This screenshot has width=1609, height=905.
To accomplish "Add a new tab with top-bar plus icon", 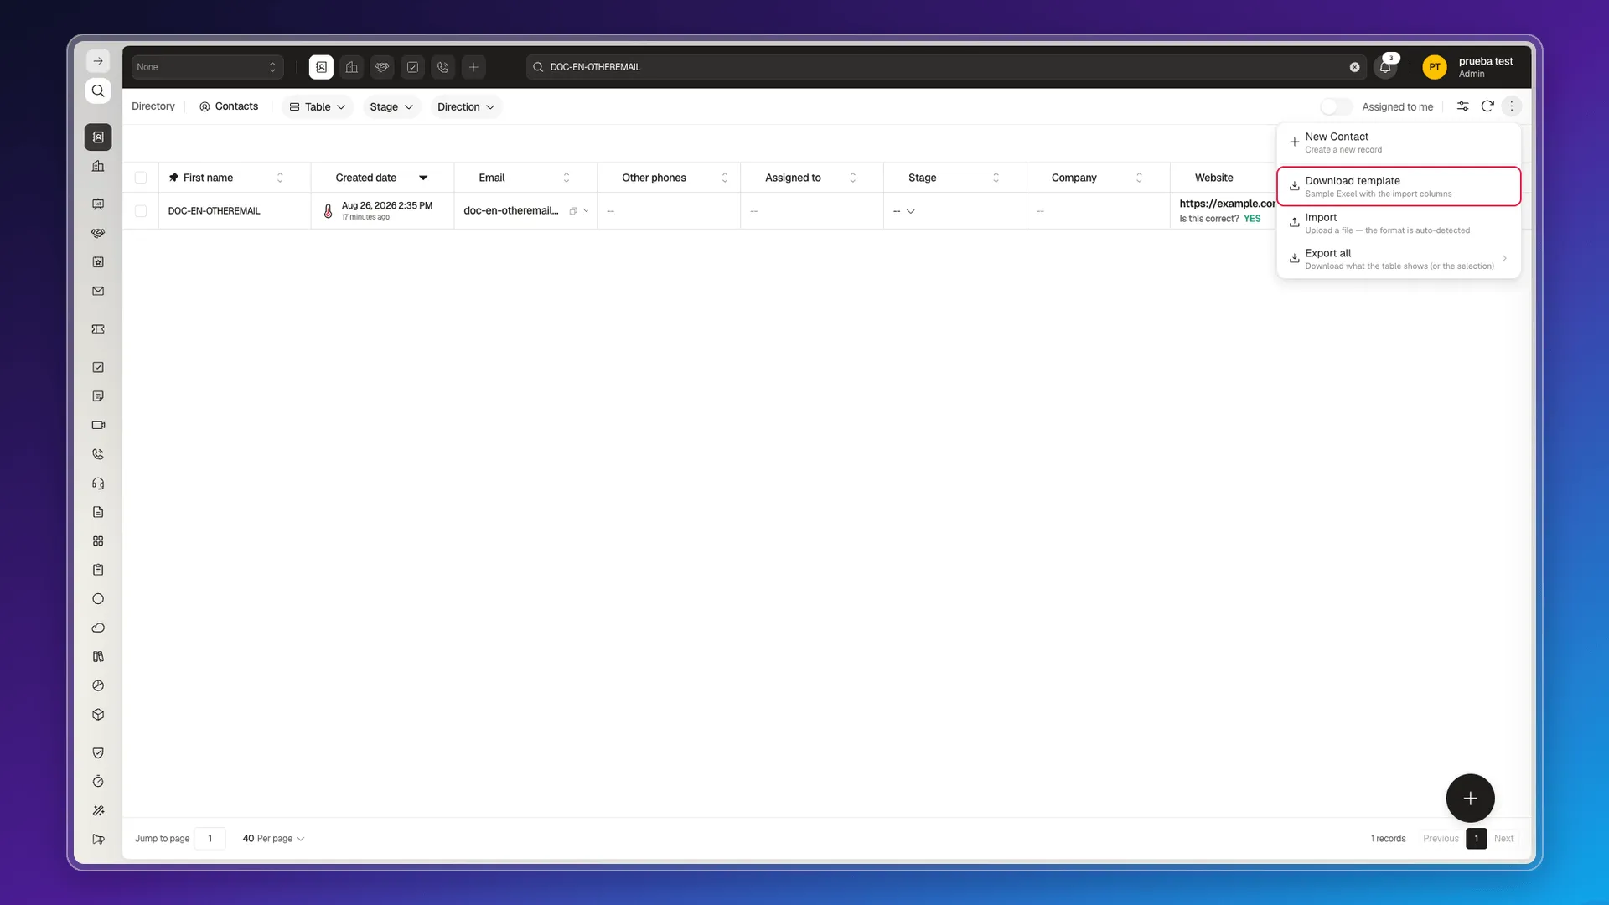I will pos(473,67).
